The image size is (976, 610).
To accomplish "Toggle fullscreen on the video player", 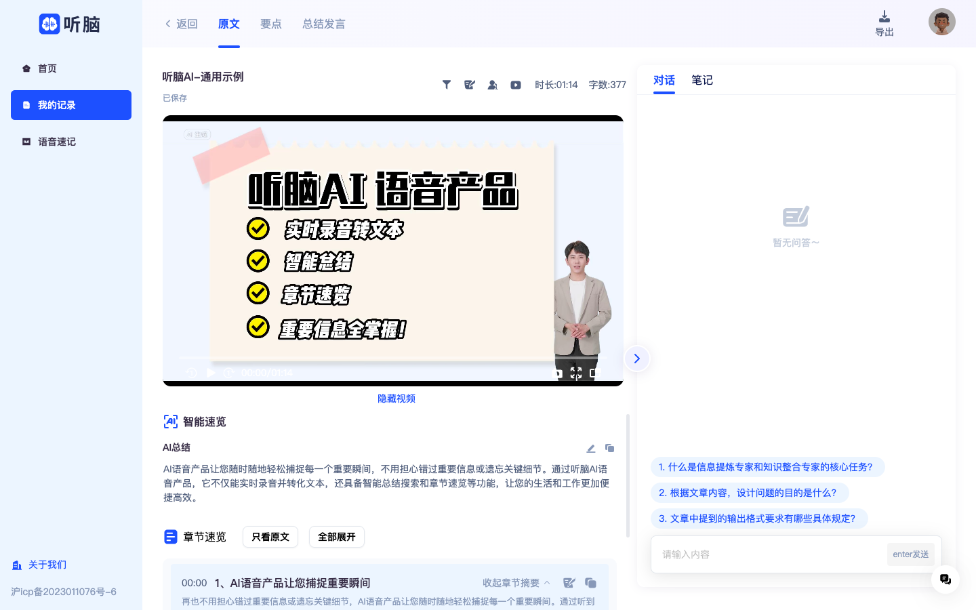I will 577,372.
